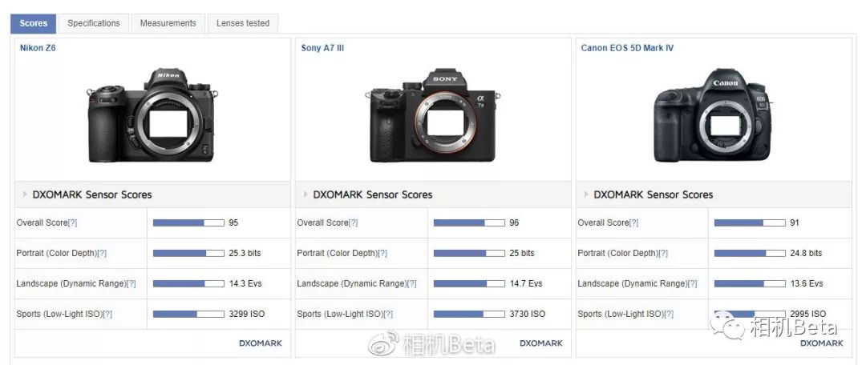Select the 14.7 Evs value
This screenshot has width=866, height=365.
pos(526,283)
